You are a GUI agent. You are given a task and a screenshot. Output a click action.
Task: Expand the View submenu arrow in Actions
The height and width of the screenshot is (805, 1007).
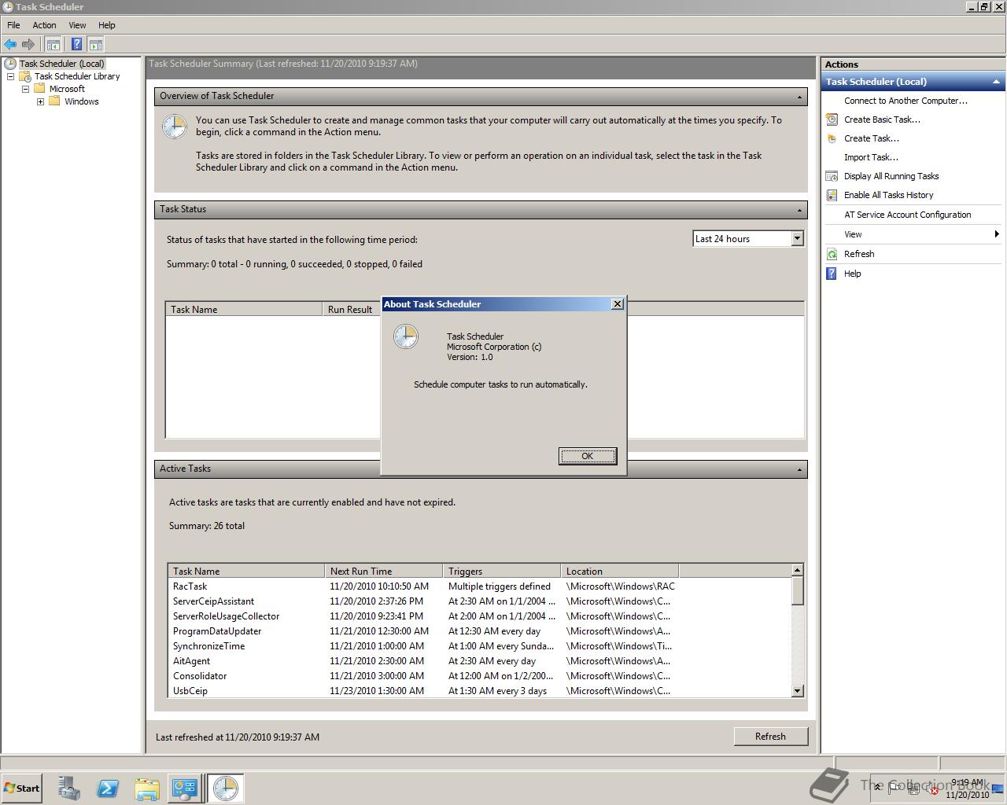click(x=996, y=234)
